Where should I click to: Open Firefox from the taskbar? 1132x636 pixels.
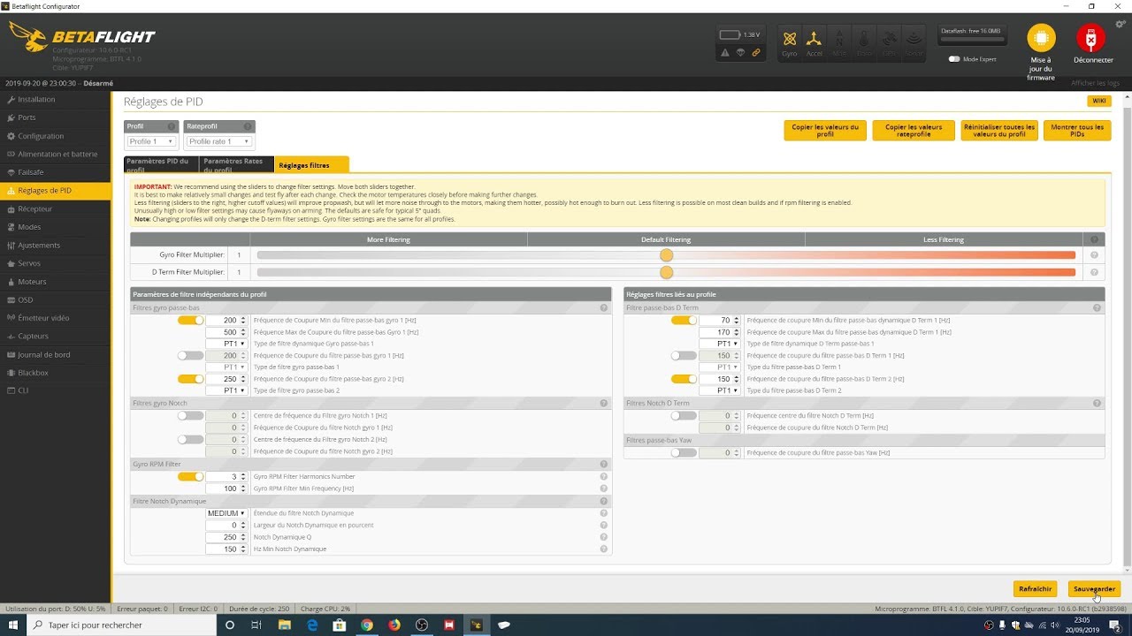394,625
